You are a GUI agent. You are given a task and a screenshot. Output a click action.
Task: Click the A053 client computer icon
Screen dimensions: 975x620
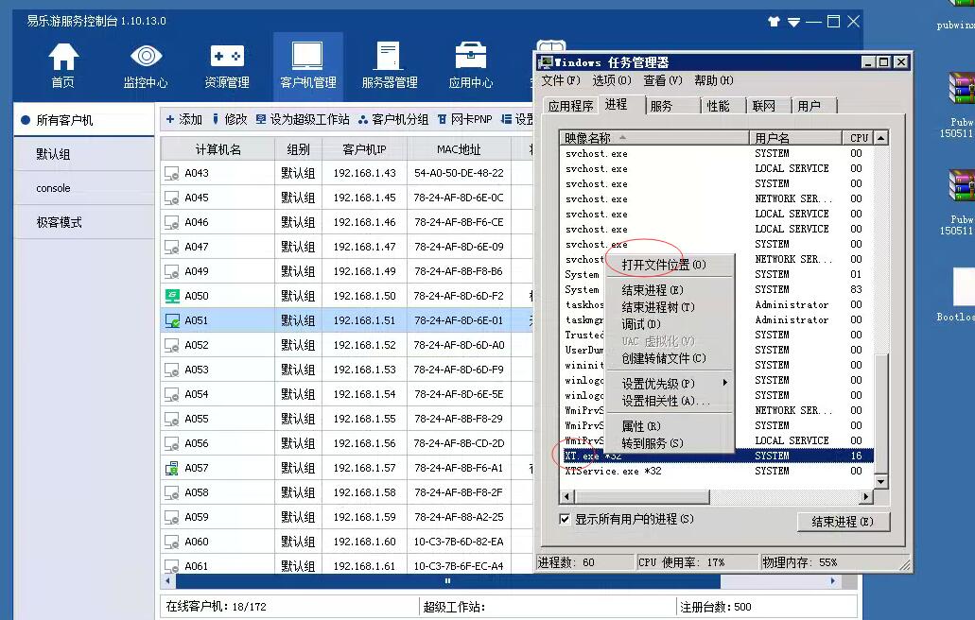coord(171,370)
